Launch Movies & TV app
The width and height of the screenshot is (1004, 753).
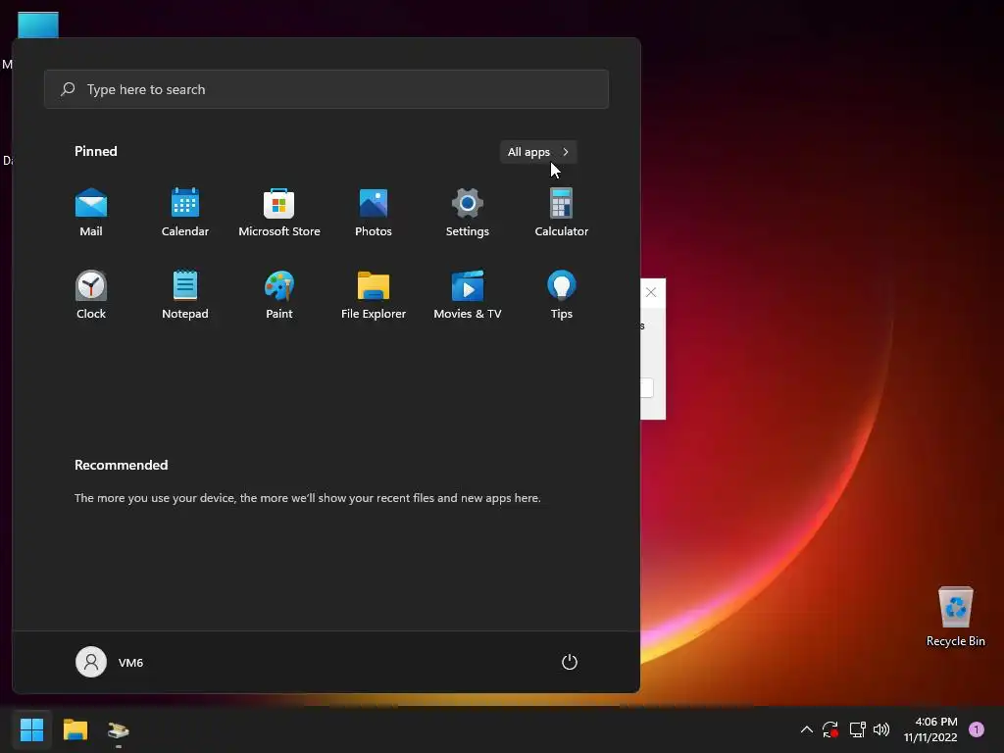pyautogui.click(x=468, y=294)
